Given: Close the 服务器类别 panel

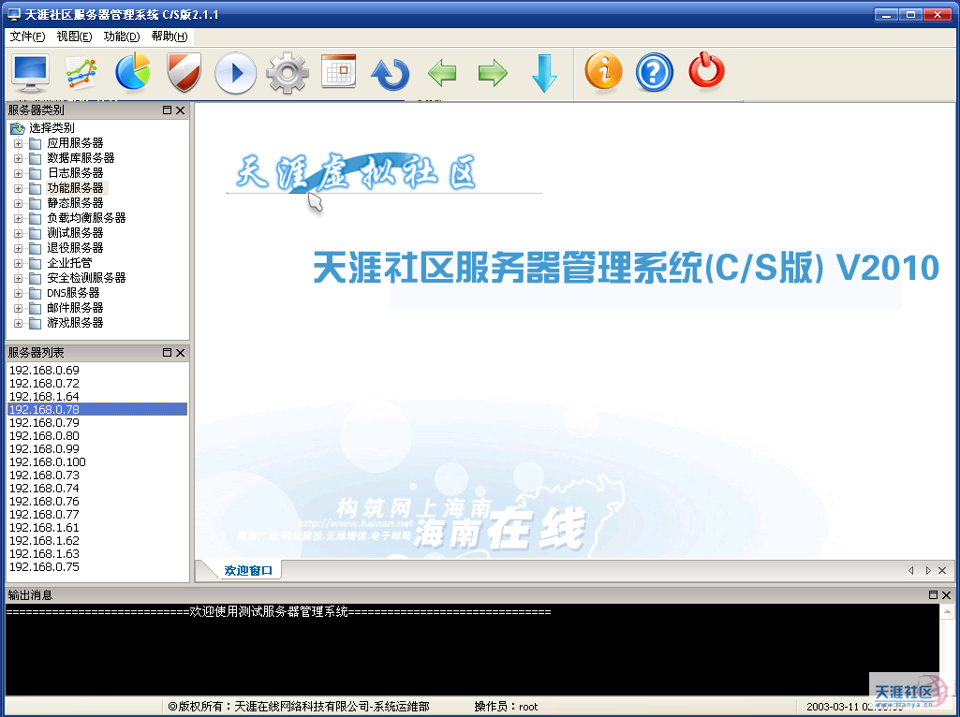Looking at the screenshot, I should 181,110.
